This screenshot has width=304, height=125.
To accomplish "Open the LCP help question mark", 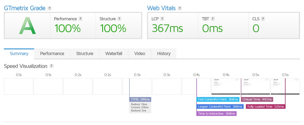I will [x=162, y=19].
